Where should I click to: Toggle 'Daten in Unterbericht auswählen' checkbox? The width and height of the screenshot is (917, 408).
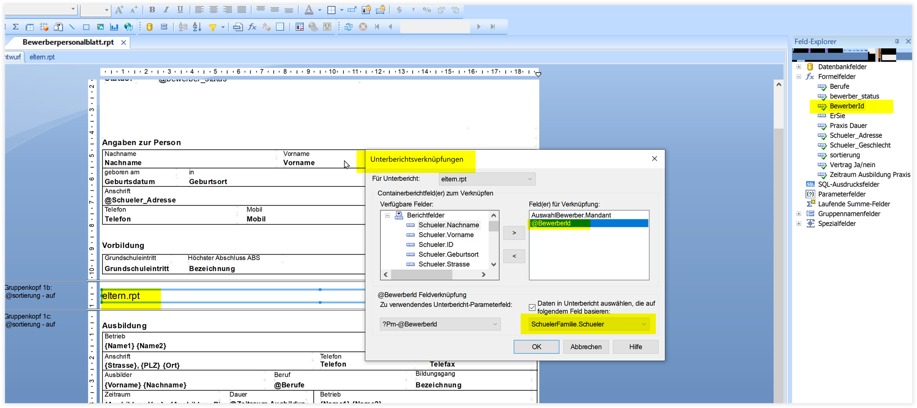pyautogui.click(x=532, y=307)
